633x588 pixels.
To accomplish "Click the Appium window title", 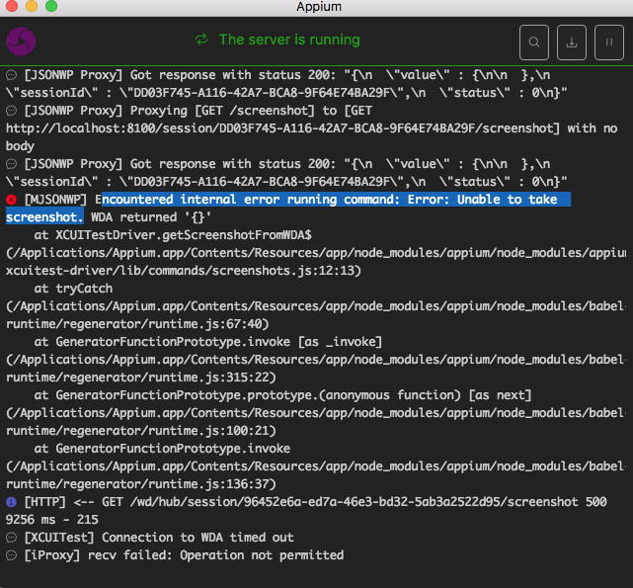I will (319, 7).
